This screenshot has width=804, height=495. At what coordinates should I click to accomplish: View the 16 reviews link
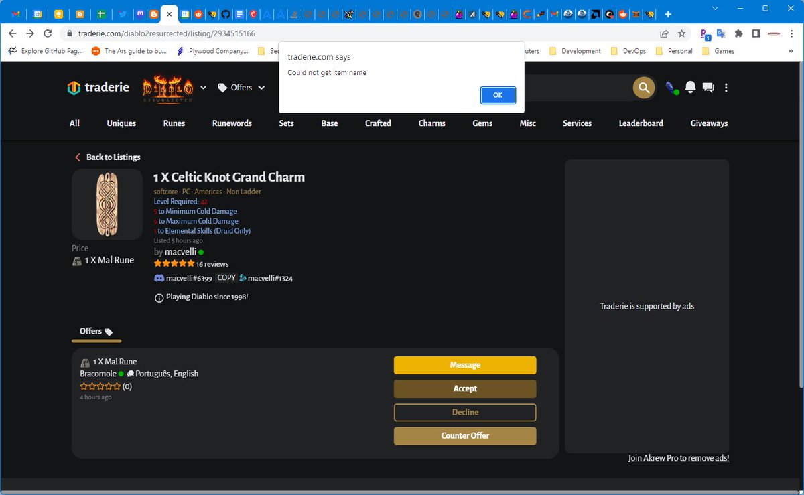pos(212,264)
